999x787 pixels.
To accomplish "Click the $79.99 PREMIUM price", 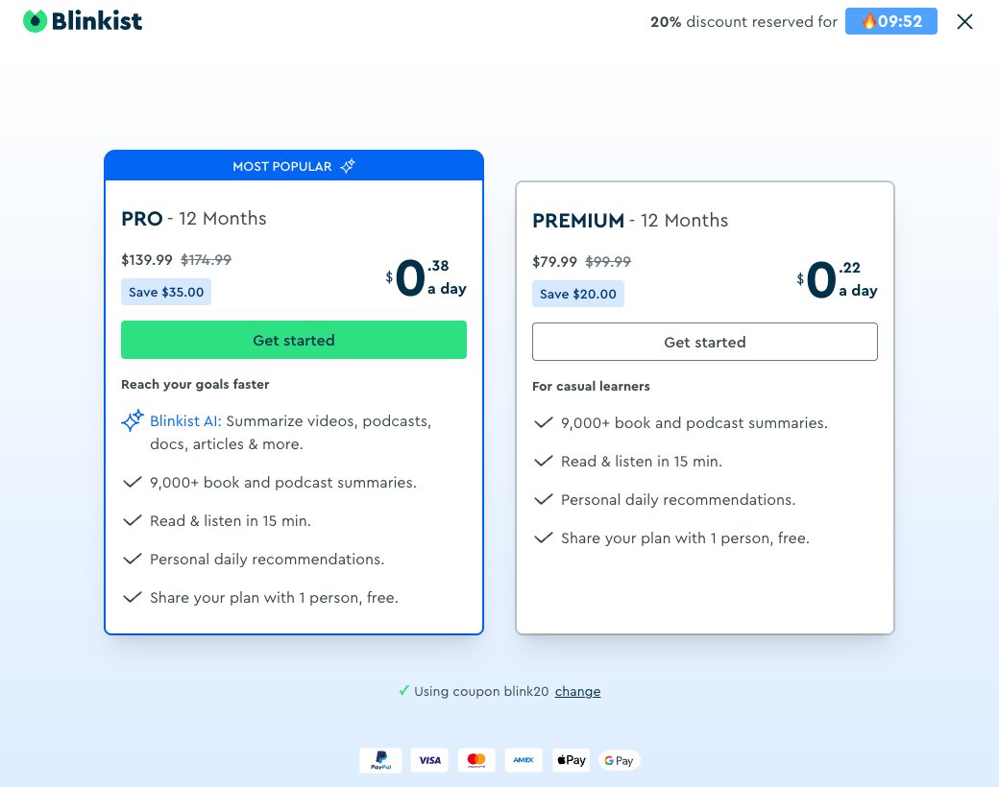I will coord(554,262).
